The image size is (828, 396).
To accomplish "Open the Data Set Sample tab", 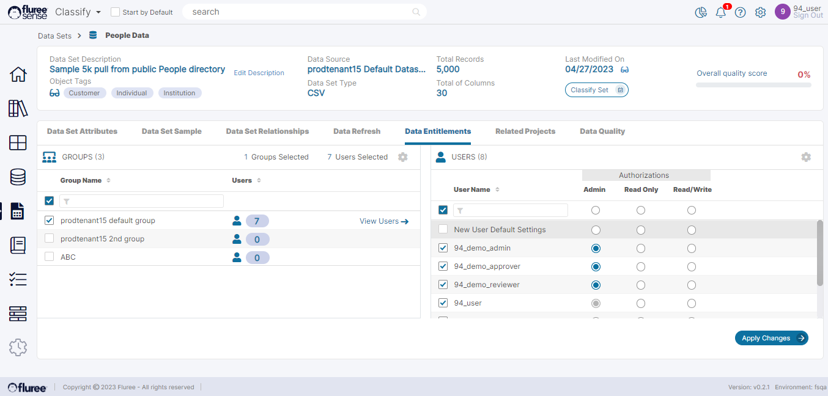I will pos(171,131).
